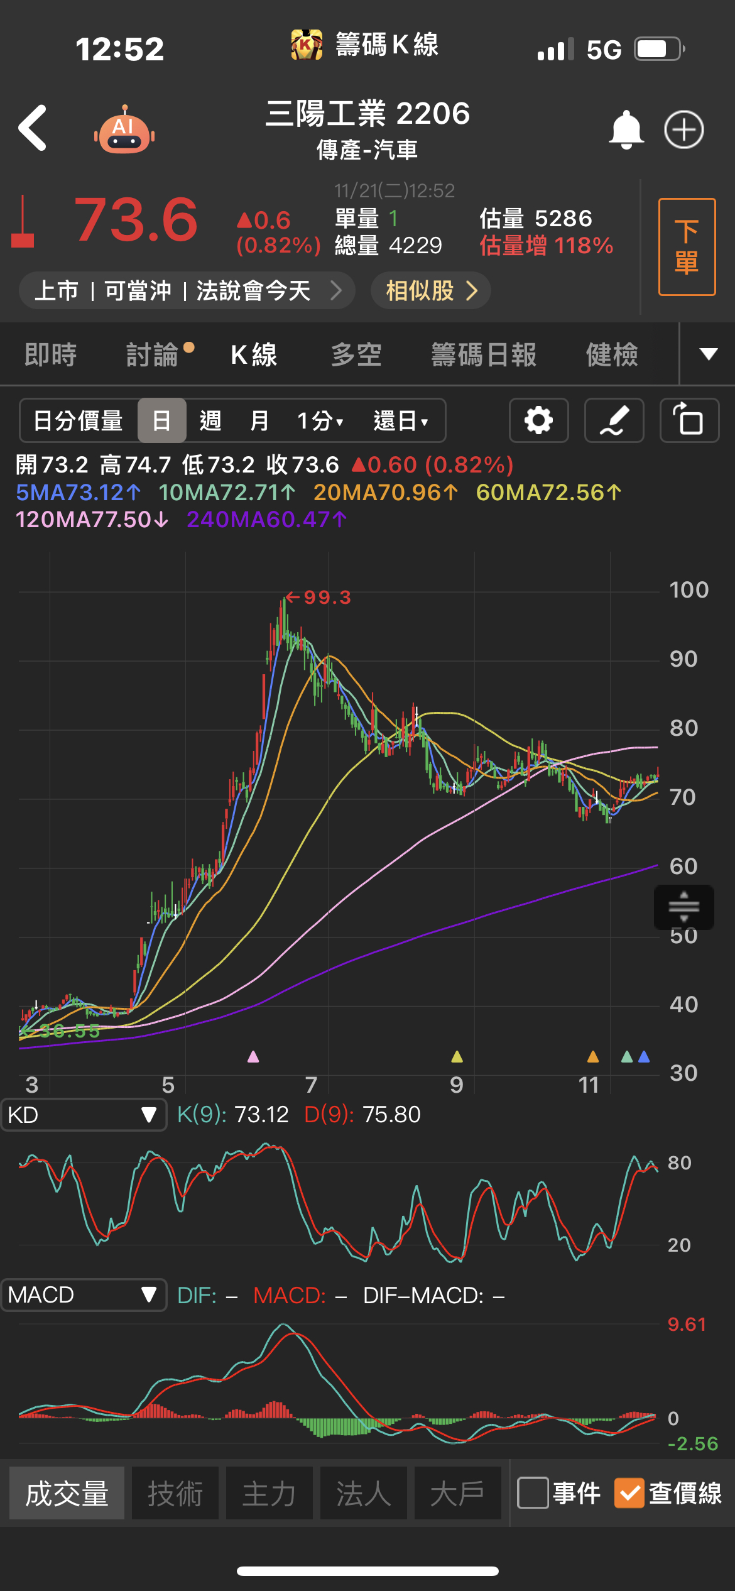Viewport: 735px width, 1591px height.
Task: Select the drawing pen tool
Action: (614, 420)
